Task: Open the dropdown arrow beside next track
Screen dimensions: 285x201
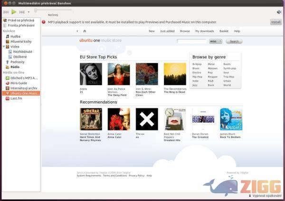Action: [28, 12]
